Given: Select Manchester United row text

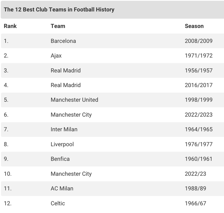Looking at the screenshot, I should point(74,100).
